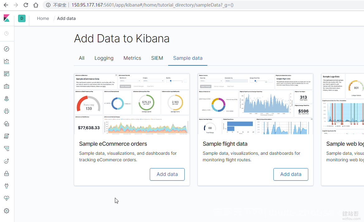Click the Sample flight data title
The image size is (364, 222).
(225, 144)
